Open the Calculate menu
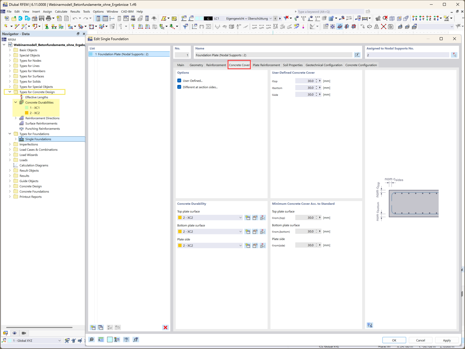Viewport: 465px width, 349px height. (x=61, y=11)
